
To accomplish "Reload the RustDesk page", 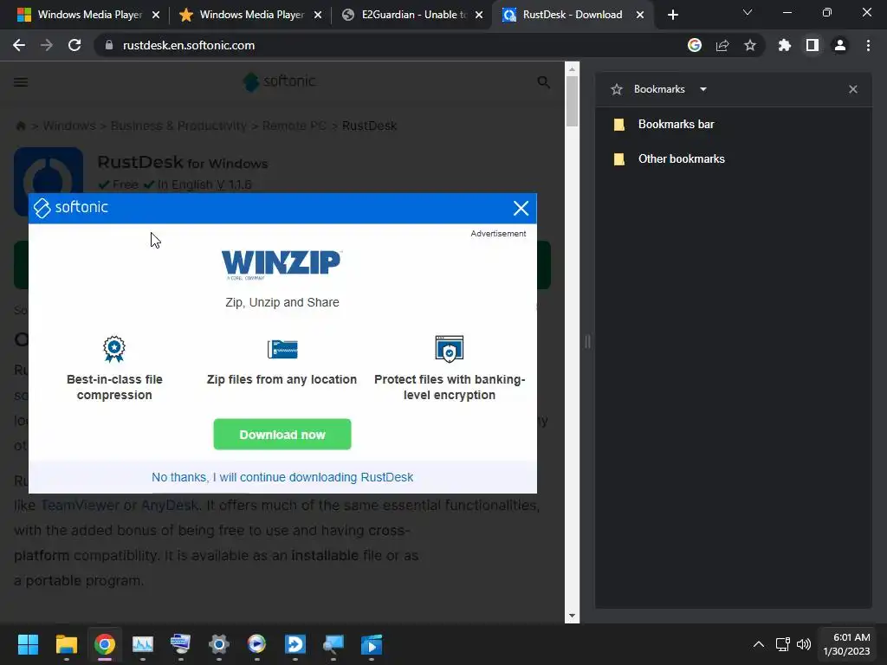I will click(74, 45).
